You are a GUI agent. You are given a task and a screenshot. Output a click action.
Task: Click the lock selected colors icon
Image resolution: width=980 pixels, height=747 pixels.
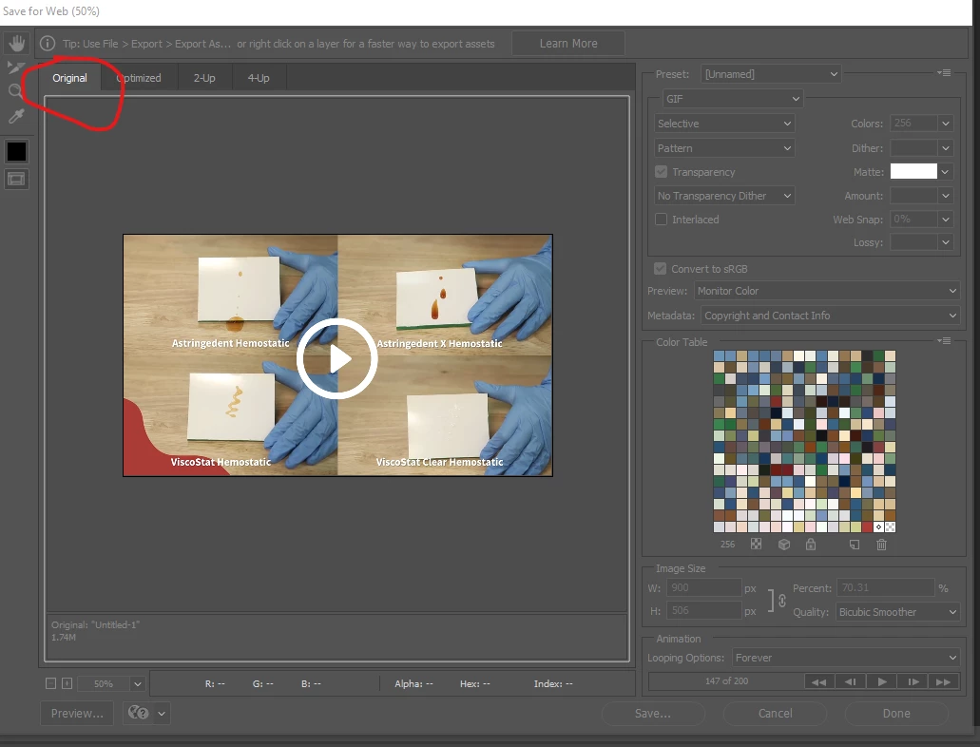click(811, 545)
